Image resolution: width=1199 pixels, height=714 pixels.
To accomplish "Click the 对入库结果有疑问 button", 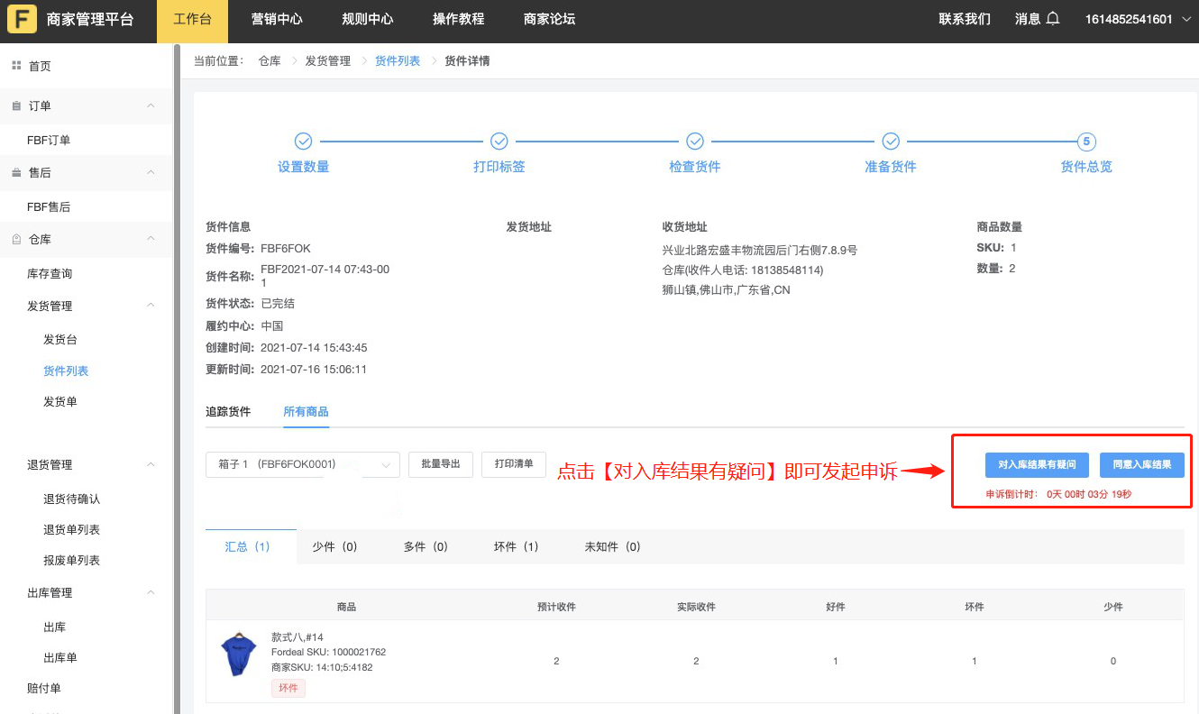I will (1035, 464).
